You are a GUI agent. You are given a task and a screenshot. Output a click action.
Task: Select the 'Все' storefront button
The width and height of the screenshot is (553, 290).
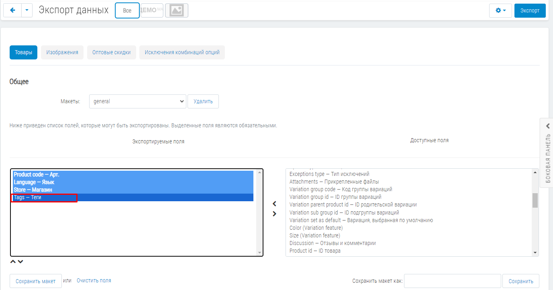pyautogui.click(x=127, y=10)
